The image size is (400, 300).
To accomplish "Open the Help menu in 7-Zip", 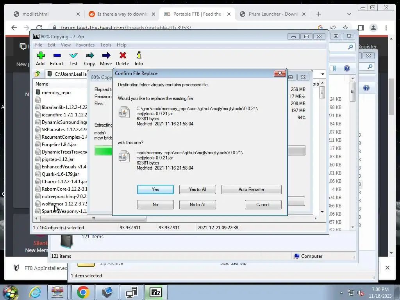I will tap(122, 45).
